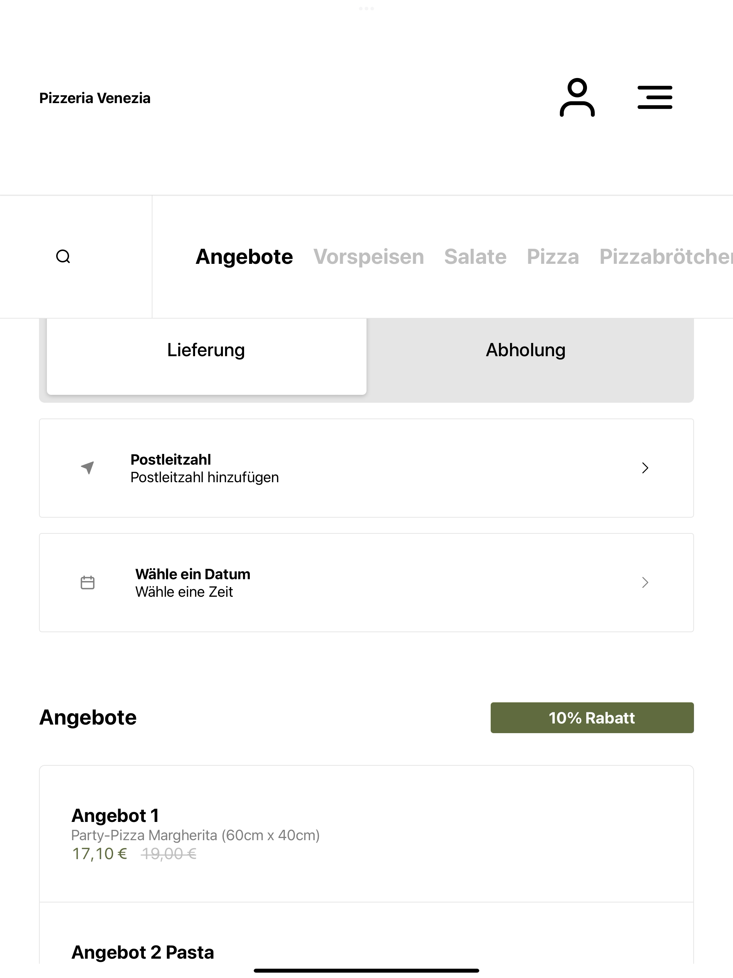Click the three-dot handle at screen top
The height and width of the screenshot is (978, 733).
click(x=366, y=8)
